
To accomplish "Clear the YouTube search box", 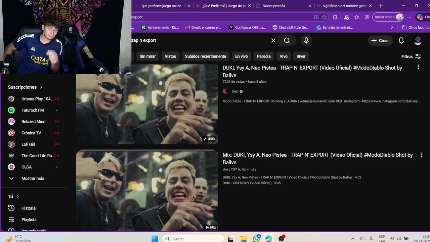I will tap(273, 40).
